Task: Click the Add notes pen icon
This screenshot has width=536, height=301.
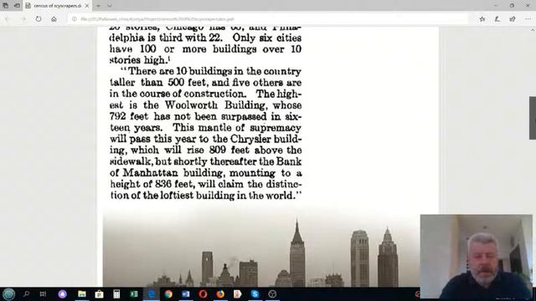Action: (x=497, y=19)
